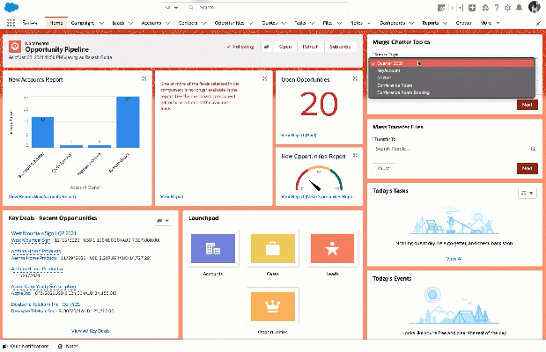Expand the Leads tab chevron

coord(131,23)
